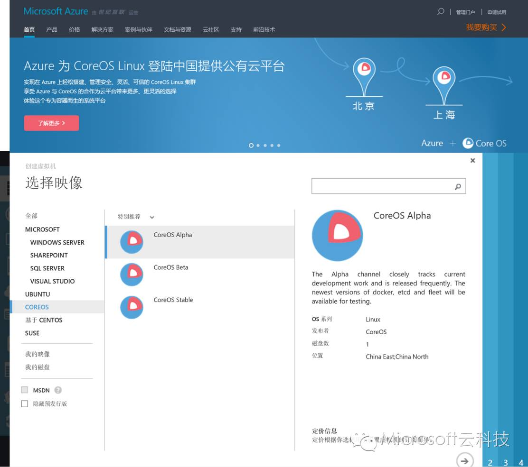Open the 首页 nav tab
This screenshot has width=528, height=467.
point(29,29)
